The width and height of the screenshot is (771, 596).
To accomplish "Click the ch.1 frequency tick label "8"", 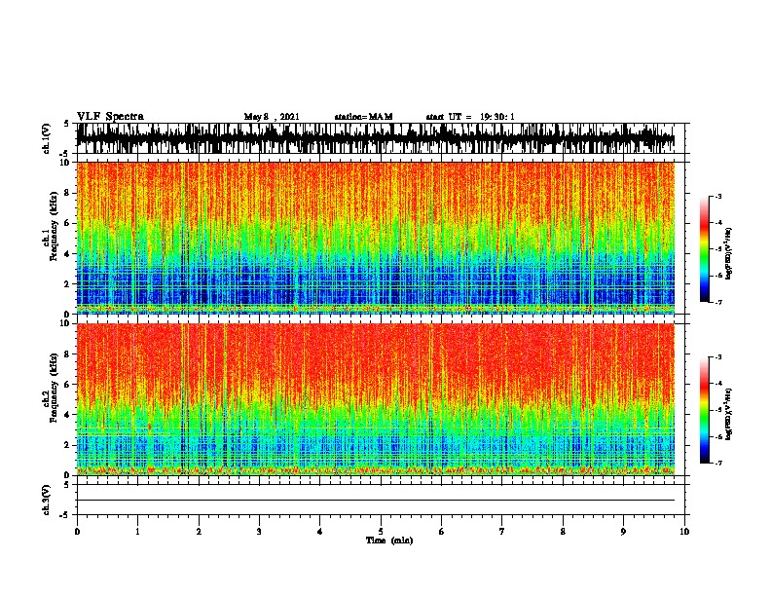I will click(x=68, y=193).
